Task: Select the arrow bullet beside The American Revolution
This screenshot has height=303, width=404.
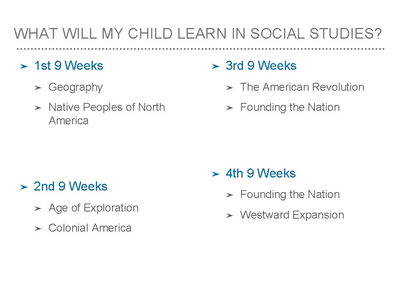Action: [x=230, y=88]
